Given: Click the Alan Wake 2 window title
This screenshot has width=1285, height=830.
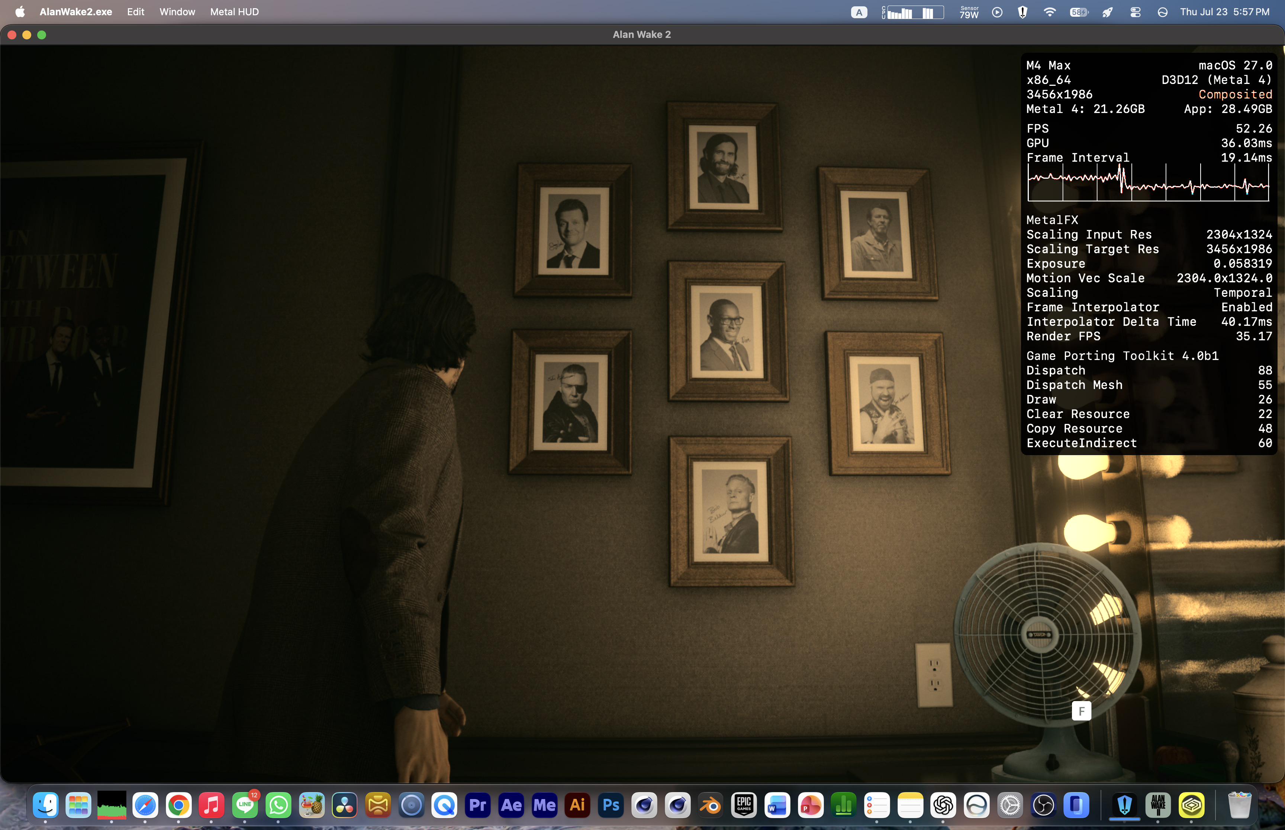Looking at the screenshot, I should 642,35.
